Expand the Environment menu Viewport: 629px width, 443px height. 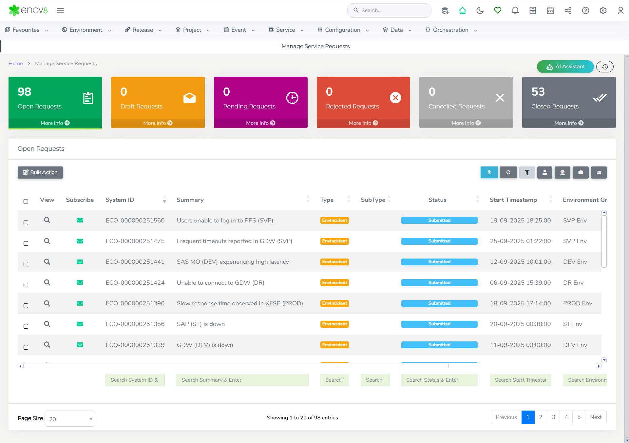point(86,30)
